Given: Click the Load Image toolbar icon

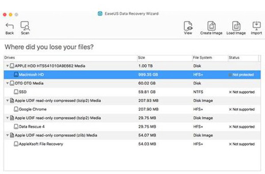Looking at the screenshot, I should pyautogui.click(x=236, y=26).
